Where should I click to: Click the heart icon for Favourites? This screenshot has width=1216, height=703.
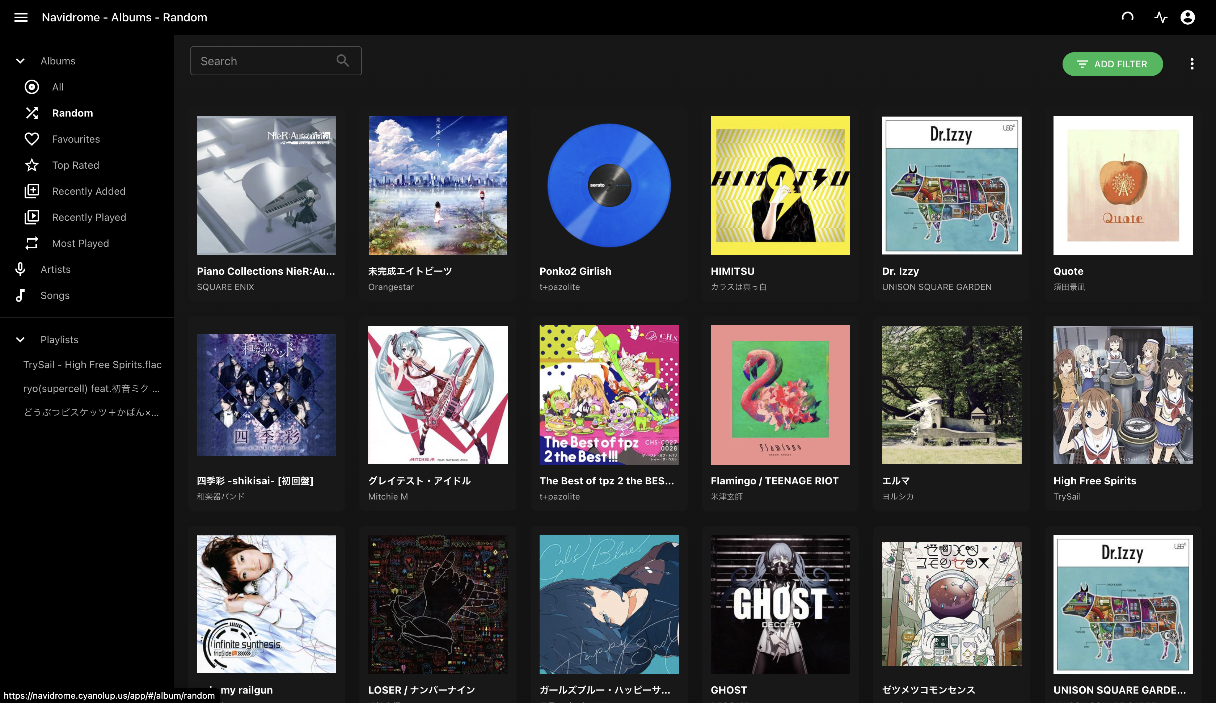tap(32, 139)
